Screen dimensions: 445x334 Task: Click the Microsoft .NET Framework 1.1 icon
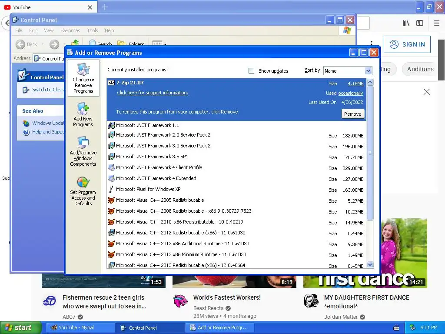111,125
